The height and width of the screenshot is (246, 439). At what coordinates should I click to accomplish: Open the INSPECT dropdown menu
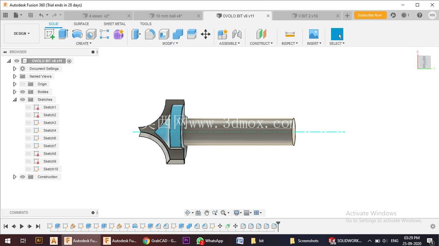[290, 43]
